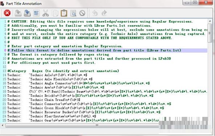Click line 2 'Additionally, you must be familiar'
The image size is (215, 136).
pyautogui.click(x=79, y=26)
